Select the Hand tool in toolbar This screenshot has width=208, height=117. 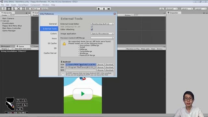(x=4, y=9)
